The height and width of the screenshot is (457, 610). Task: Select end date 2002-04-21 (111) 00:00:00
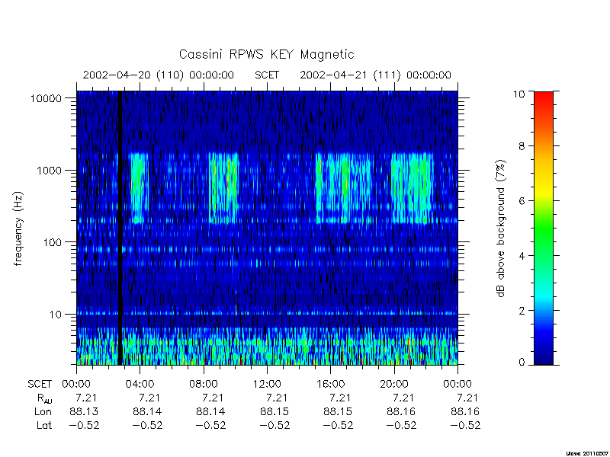pos(375,75)
